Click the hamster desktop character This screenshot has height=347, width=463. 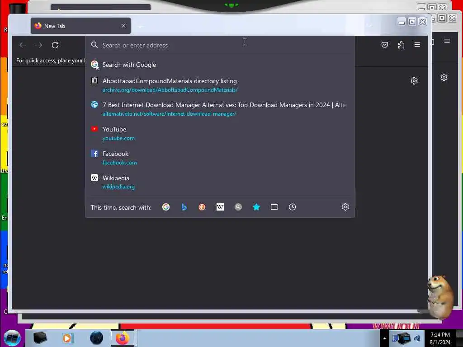click(x=440, y=296)
